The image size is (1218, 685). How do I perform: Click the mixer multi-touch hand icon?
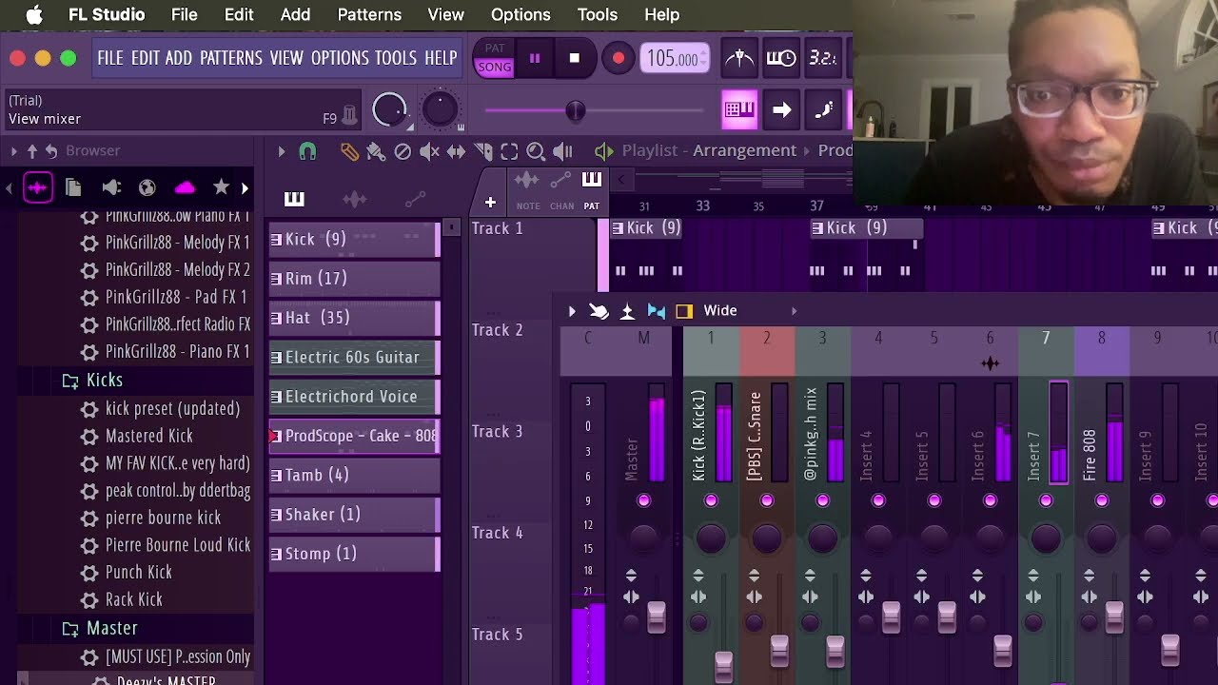[x=599, y=311]
